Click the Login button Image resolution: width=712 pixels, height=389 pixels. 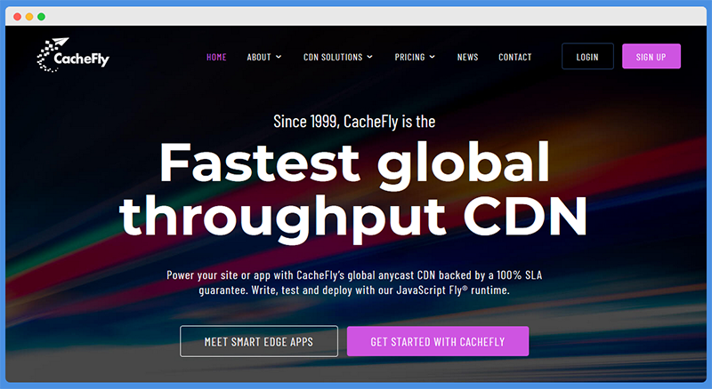587,56
